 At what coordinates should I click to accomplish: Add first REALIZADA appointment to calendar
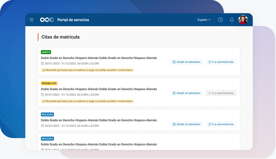pyautogui.click(x=187, y=124)
